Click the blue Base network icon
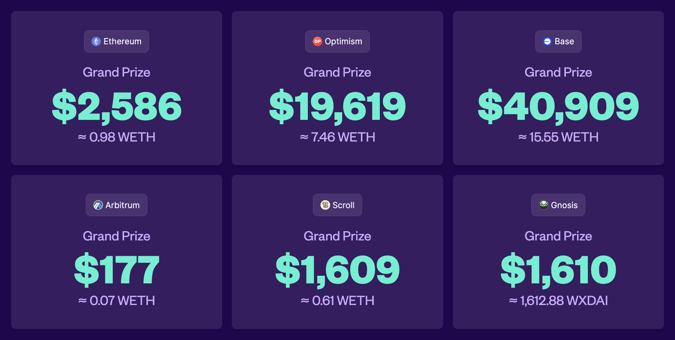 coord(547,41)
